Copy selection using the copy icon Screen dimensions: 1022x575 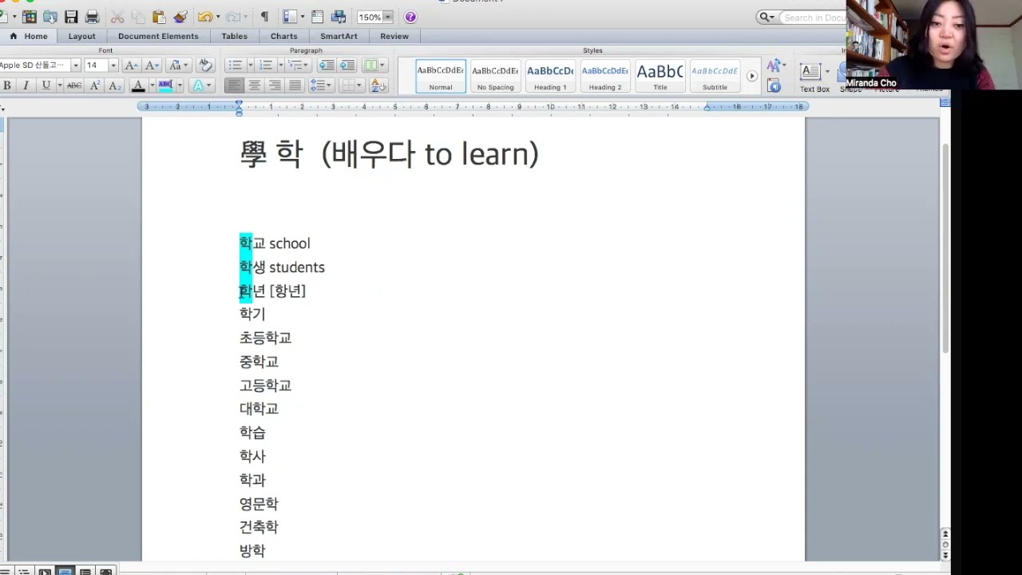point(138,17)
